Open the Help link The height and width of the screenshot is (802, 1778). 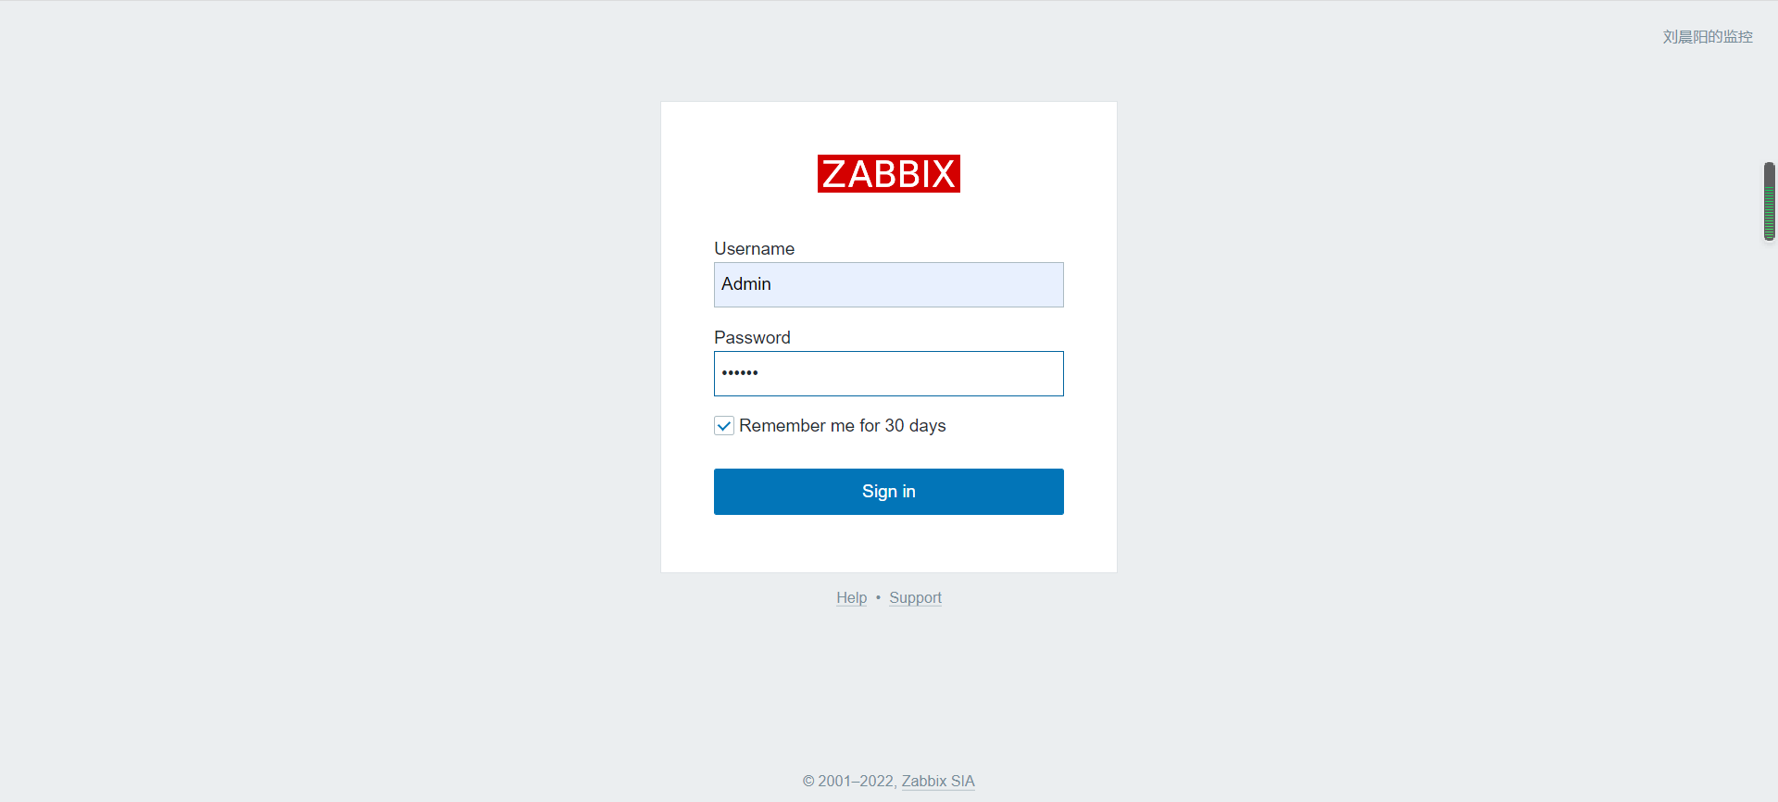click(x=851, y=598)
